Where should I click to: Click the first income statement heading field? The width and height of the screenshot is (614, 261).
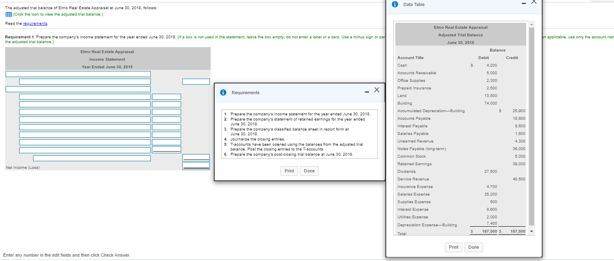pyautogui.click(x=78, y=74)
